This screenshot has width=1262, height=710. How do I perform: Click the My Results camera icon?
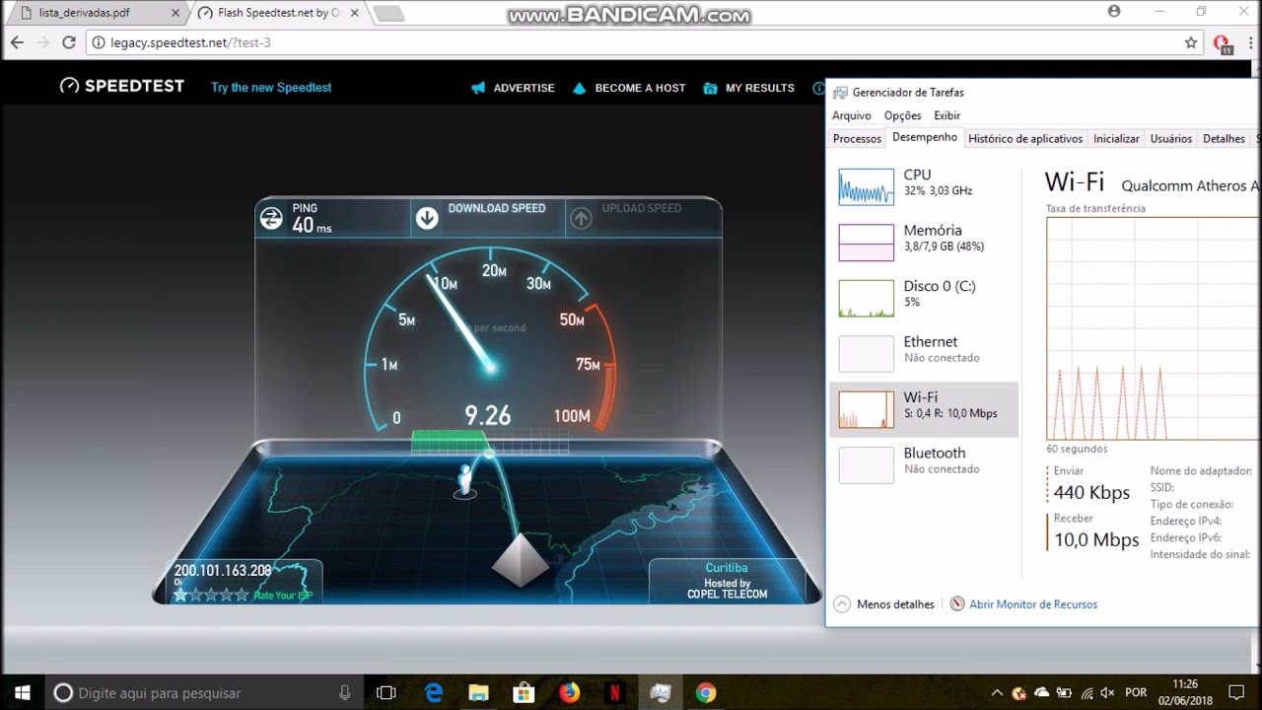tap(710, 88)
